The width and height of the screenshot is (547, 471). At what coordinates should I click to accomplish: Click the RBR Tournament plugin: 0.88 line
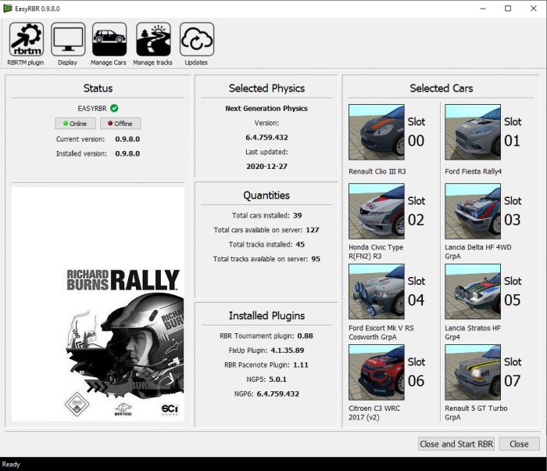pyautogui.click(x=266, y=336)
